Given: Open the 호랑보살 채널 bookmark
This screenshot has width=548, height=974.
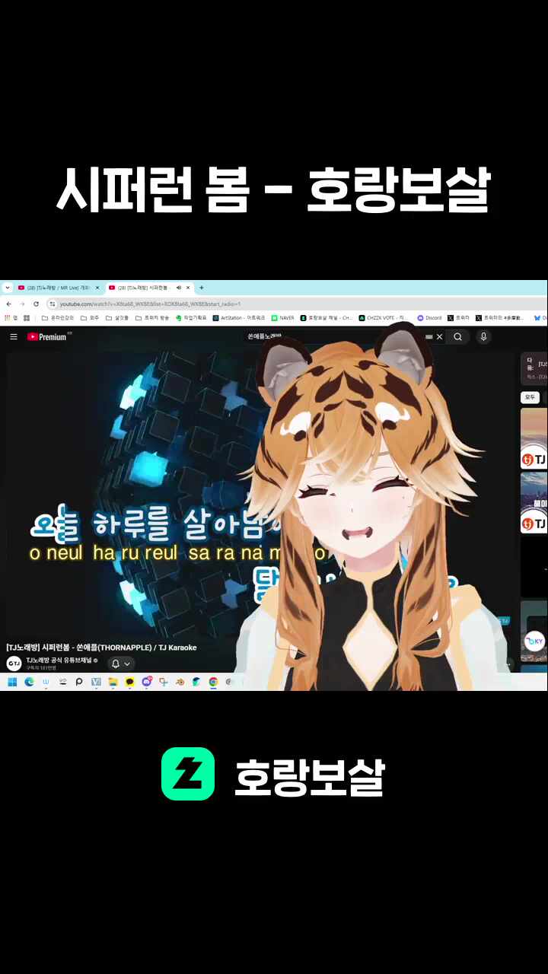Looking at the screenshot, I should tap(326, 318).
